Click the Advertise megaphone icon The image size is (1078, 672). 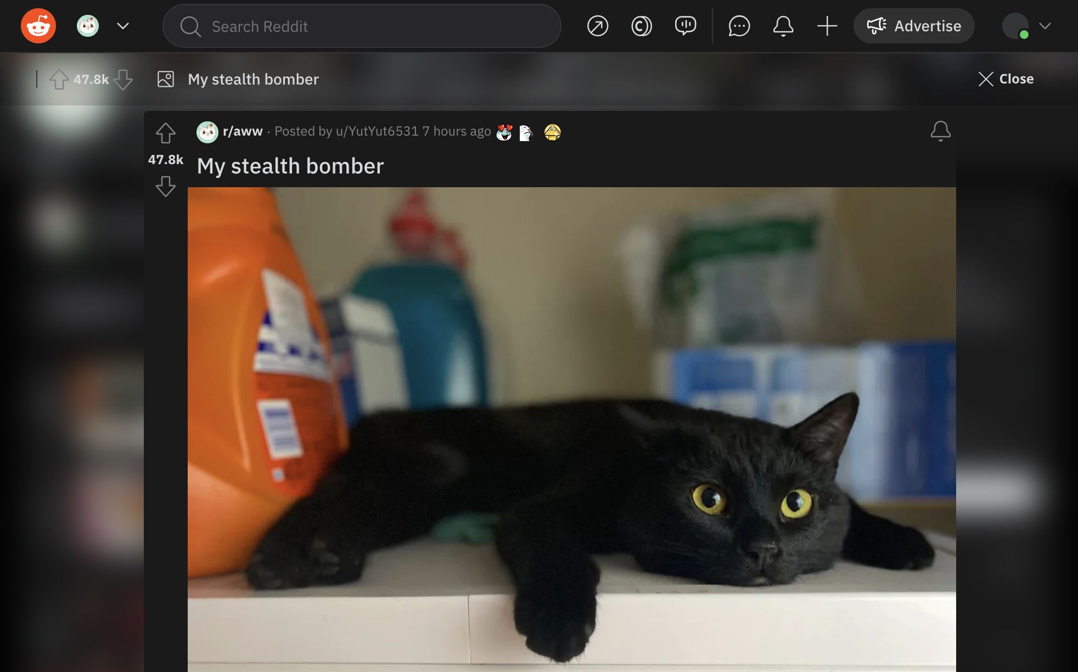pos(874,26)
